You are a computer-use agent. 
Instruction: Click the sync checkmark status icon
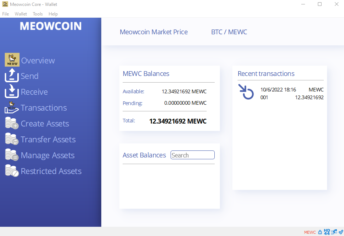pos(341,232)
